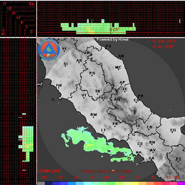Screen dimensions: 185x185
Task: Click the HVMI [dBZ] legend label
Action: coord(50,171)
